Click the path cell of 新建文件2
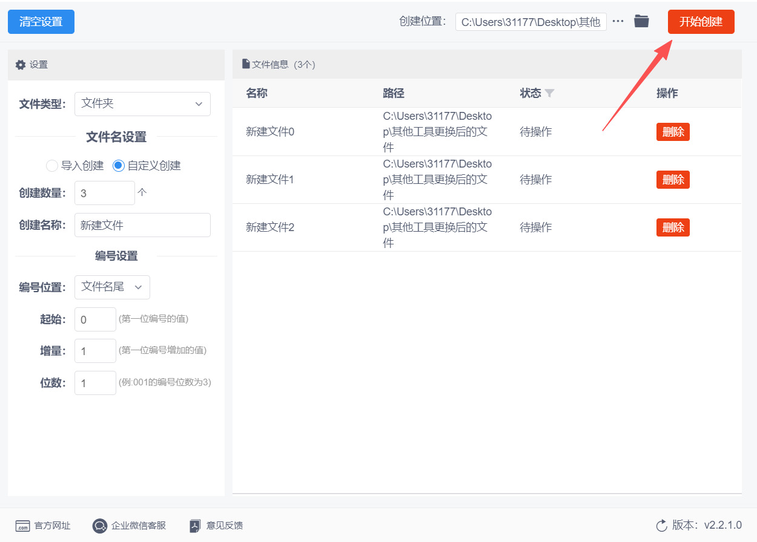This screenshot has width=757, height=542. [x=437, y=227]
